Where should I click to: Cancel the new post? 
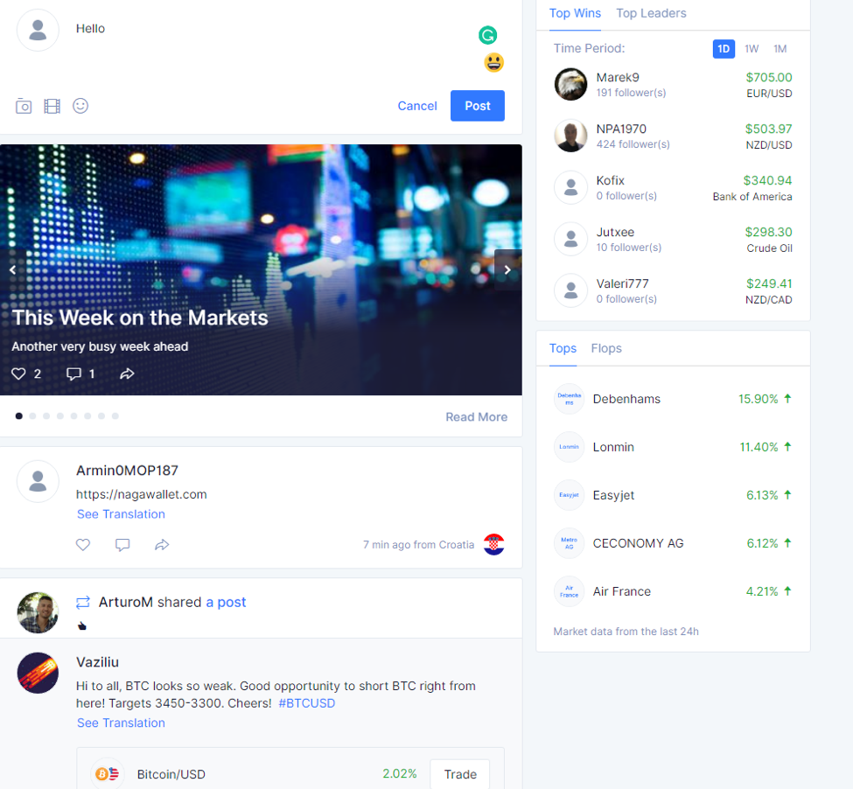click(x=417, y=106)
